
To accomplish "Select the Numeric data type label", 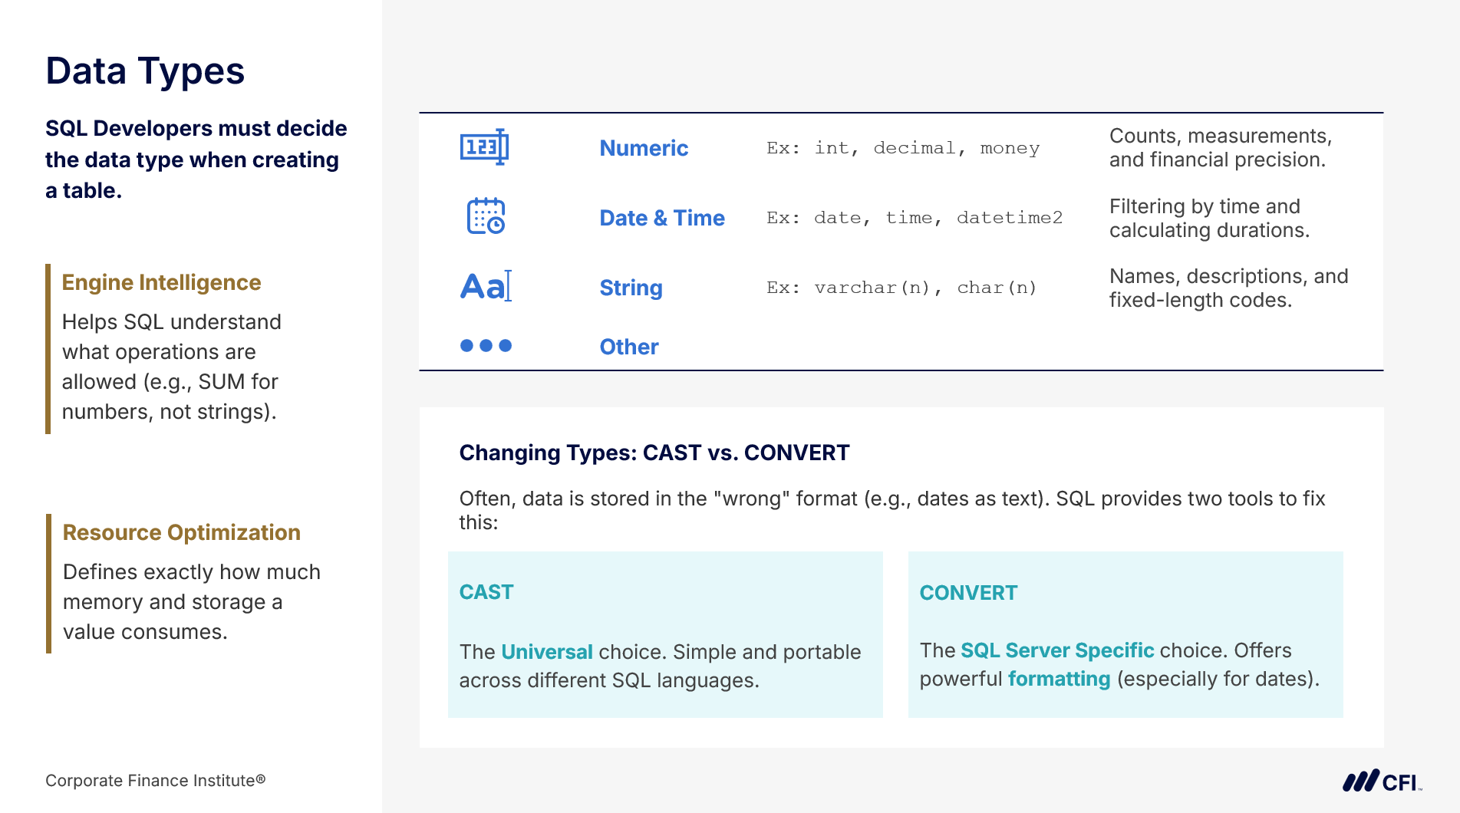I will (x=644, y=148).
